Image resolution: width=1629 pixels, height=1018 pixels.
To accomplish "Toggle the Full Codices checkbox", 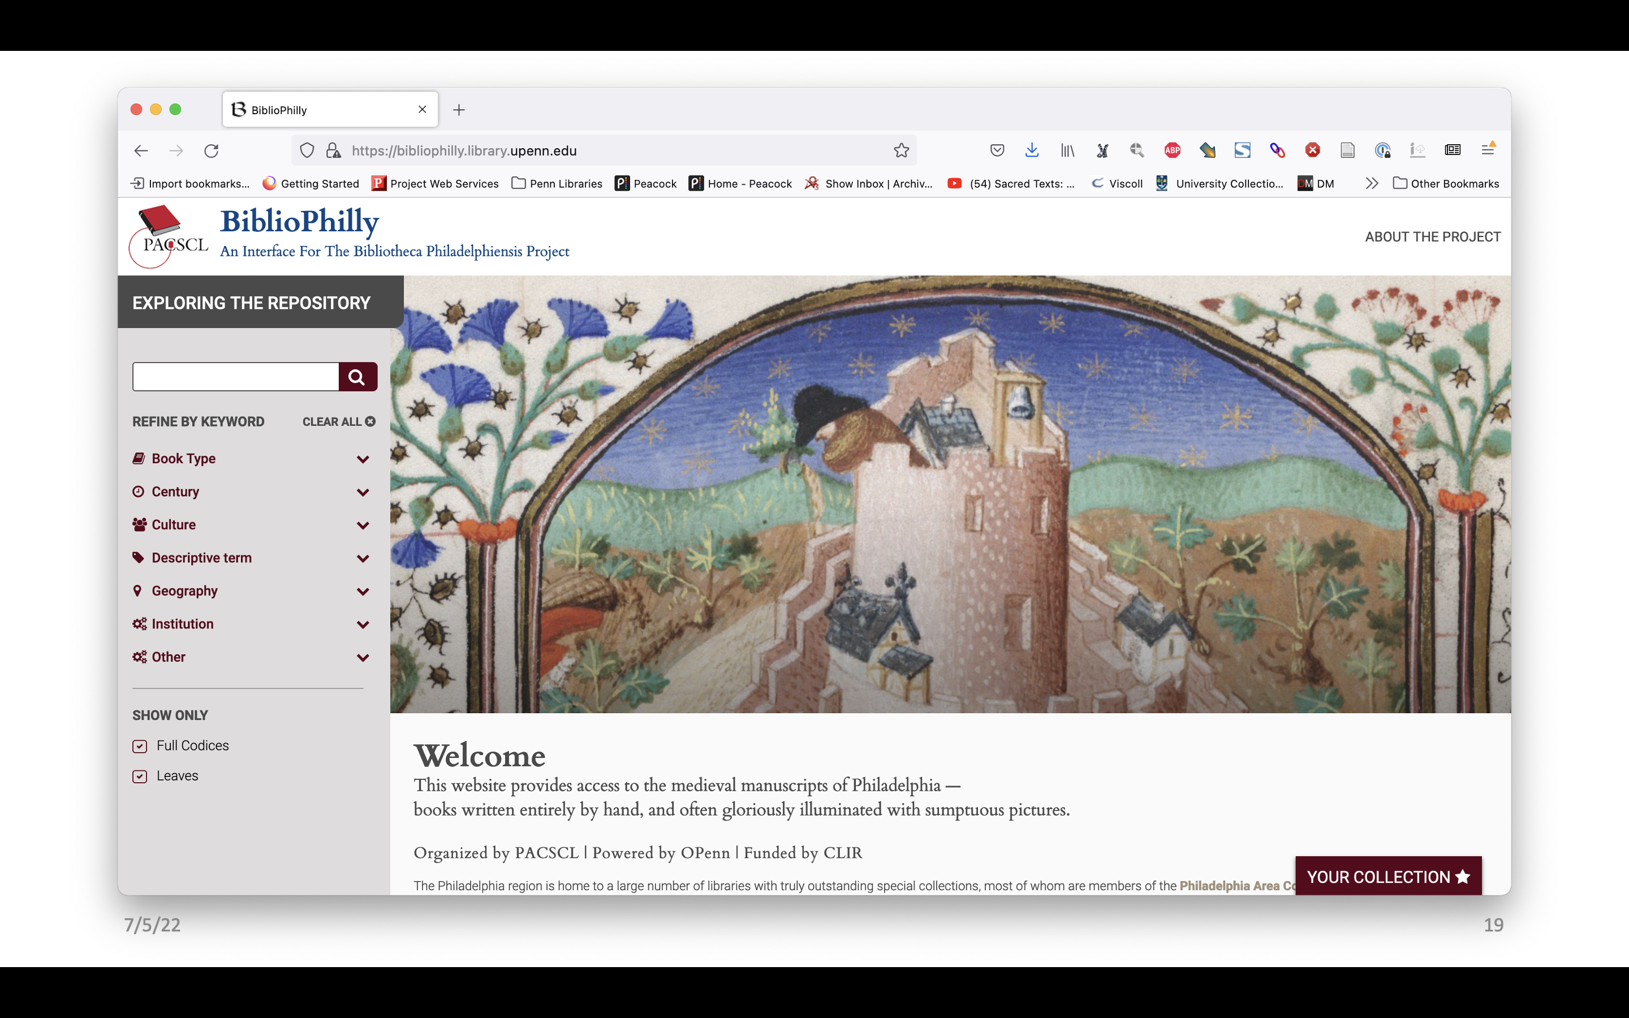I will pyautogui.click(x=140, y=746).
